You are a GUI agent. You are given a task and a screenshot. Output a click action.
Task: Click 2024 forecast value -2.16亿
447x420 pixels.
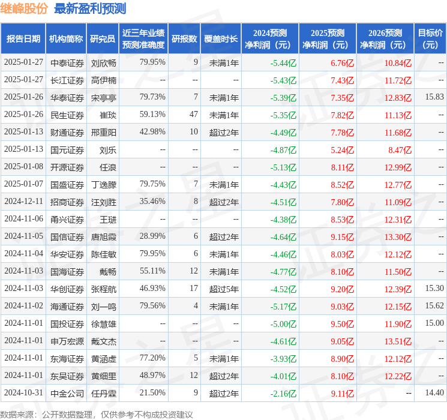tap(283, 394)
